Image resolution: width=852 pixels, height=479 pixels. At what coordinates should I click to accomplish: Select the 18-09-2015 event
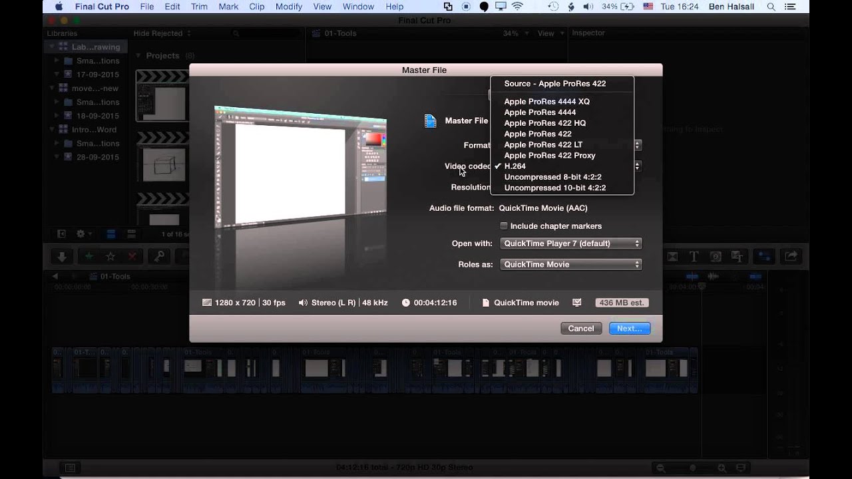[98, 116]
